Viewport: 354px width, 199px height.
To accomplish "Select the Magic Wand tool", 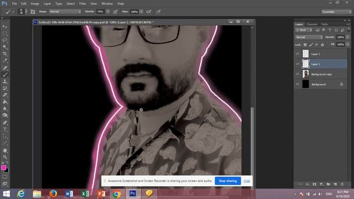I will click(x=5, y=47).
